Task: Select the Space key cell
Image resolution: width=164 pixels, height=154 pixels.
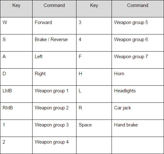Action: point(94,128)
